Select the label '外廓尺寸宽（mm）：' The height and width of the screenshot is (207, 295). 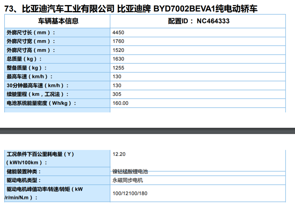[31, 41]
